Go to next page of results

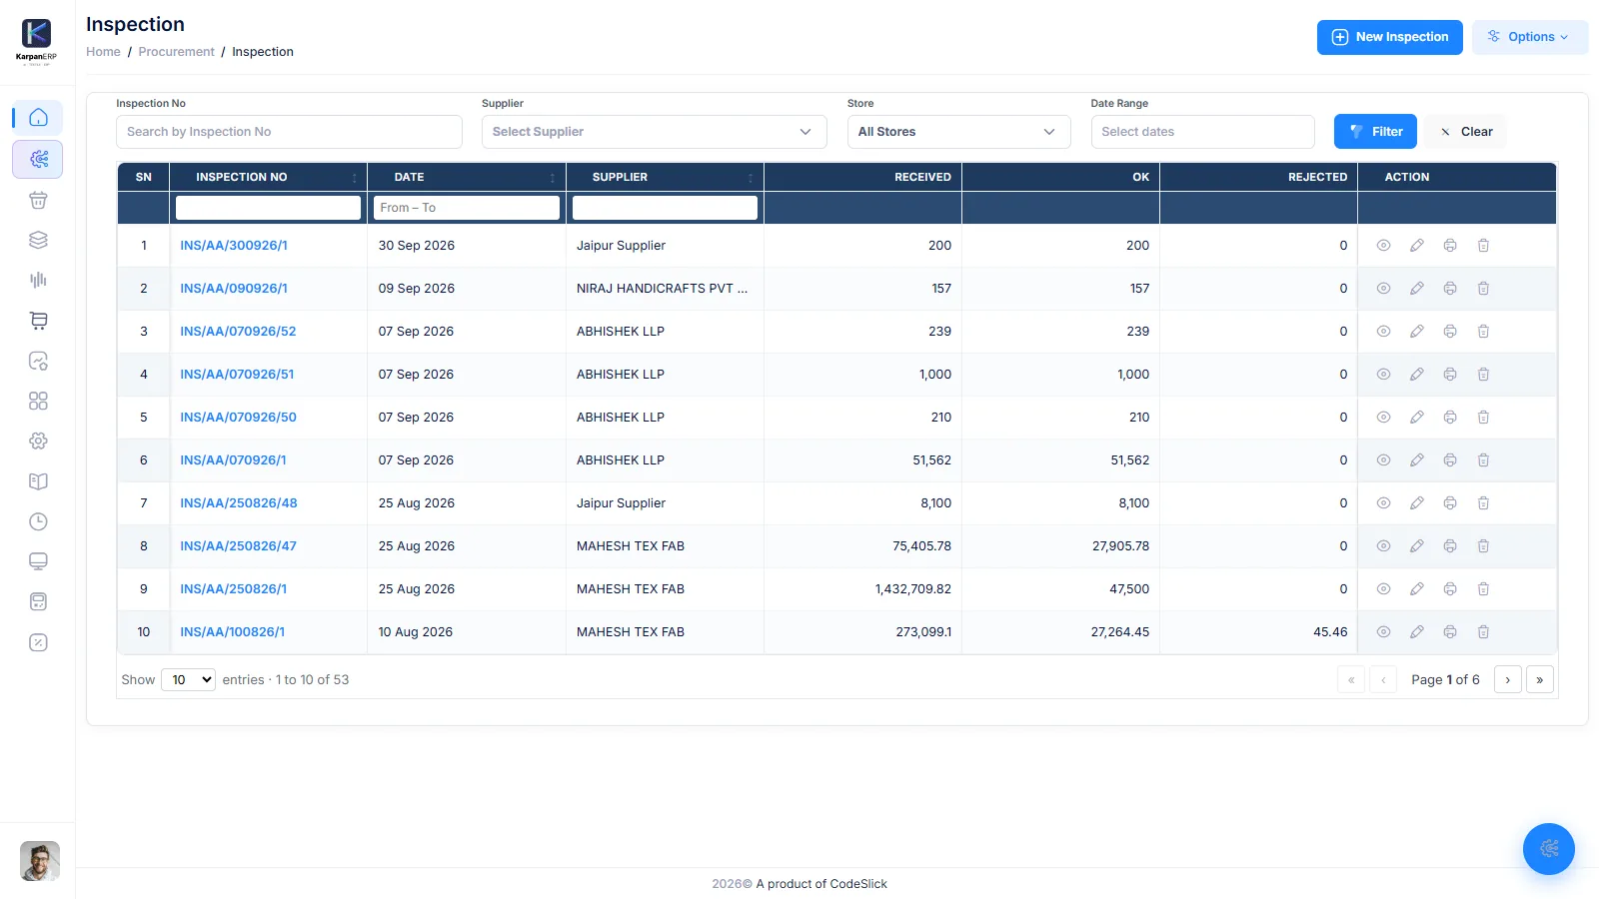tap(1507, 680)
